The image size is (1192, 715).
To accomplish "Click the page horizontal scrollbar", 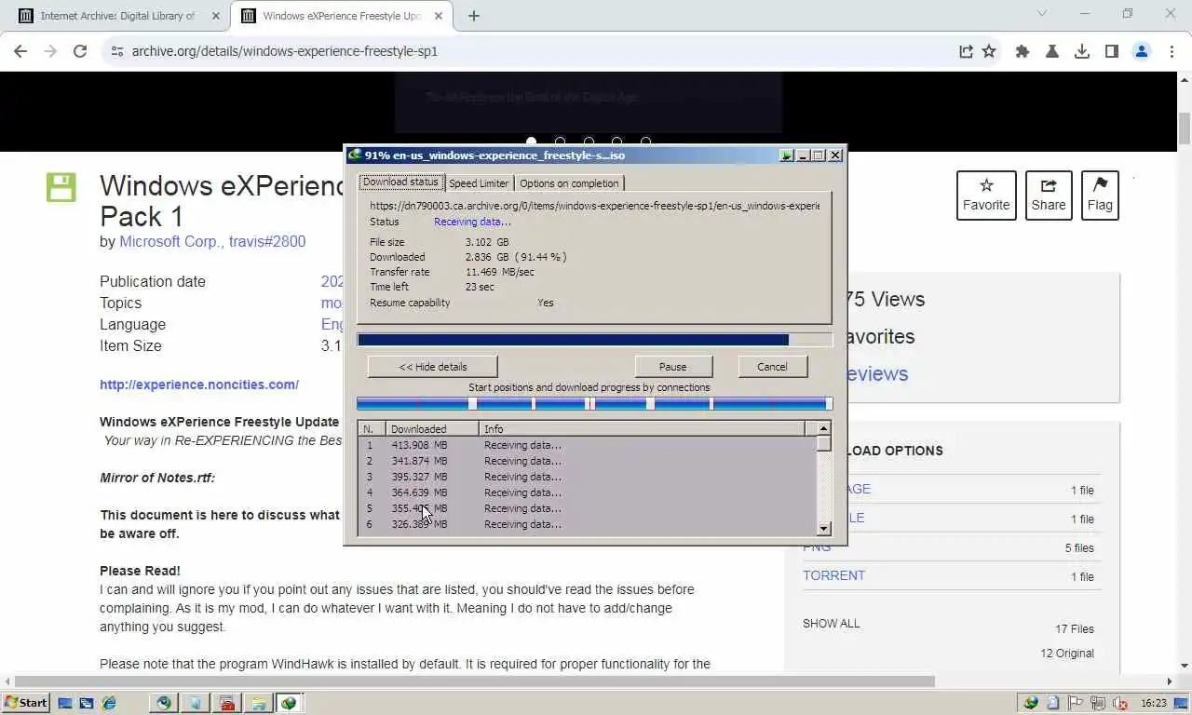I will 475,681.
